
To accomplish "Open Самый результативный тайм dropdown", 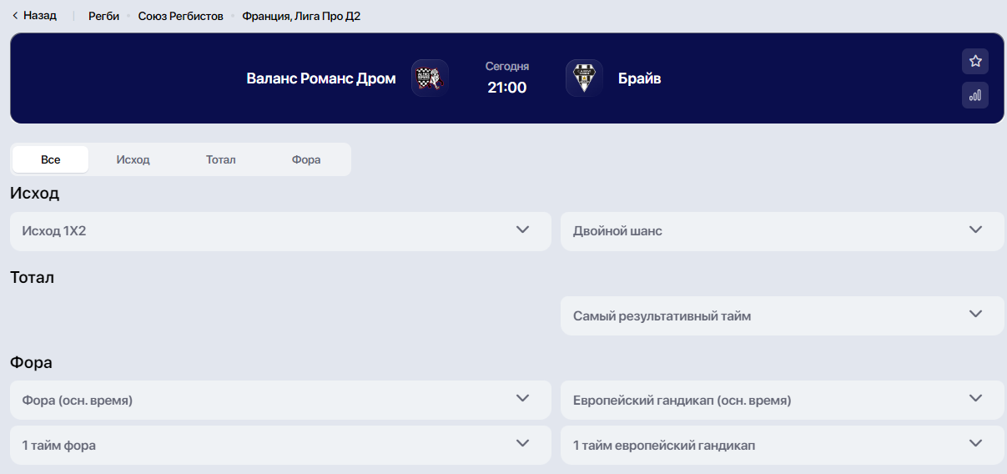I will (x=782, y=316).
